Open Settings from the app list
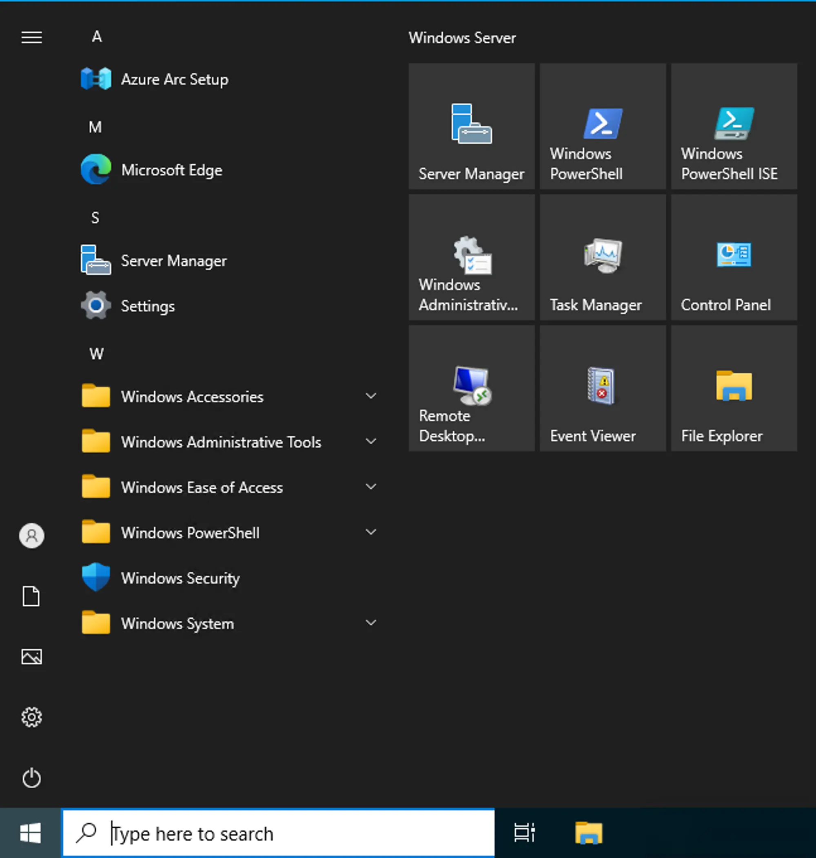The height and width of the screenshot is (858, 816). [x=147, y=306]
